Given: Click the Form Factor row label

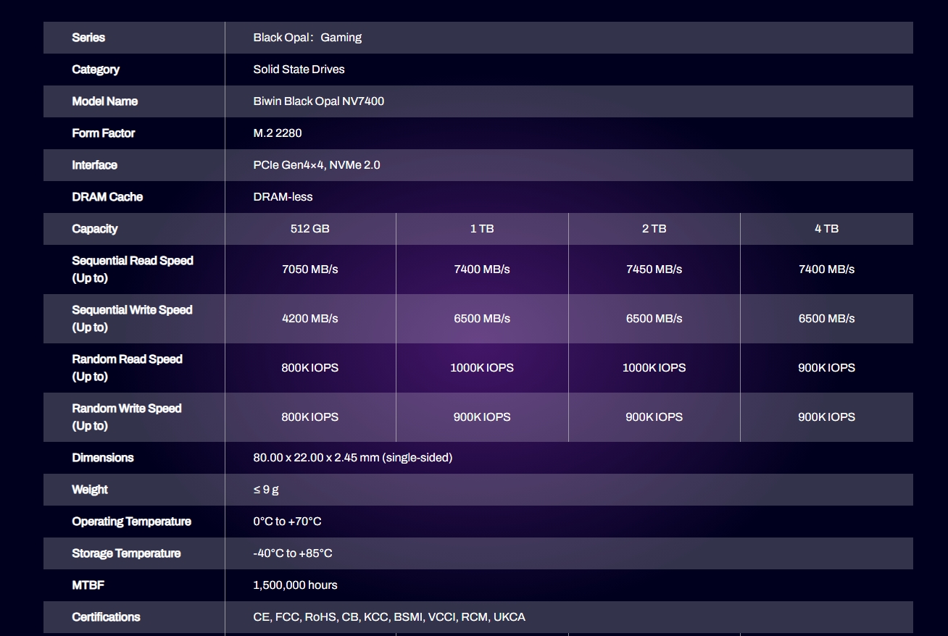Looking at the screenshot, I should pos(103,133).
